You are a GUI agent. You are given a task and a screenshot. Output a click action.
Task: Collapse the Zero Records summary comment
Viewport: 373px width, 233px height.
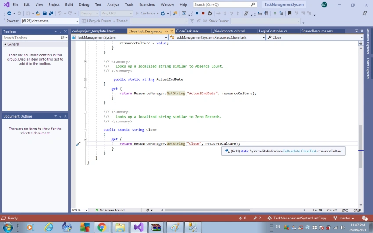click(x=85, y=112)
